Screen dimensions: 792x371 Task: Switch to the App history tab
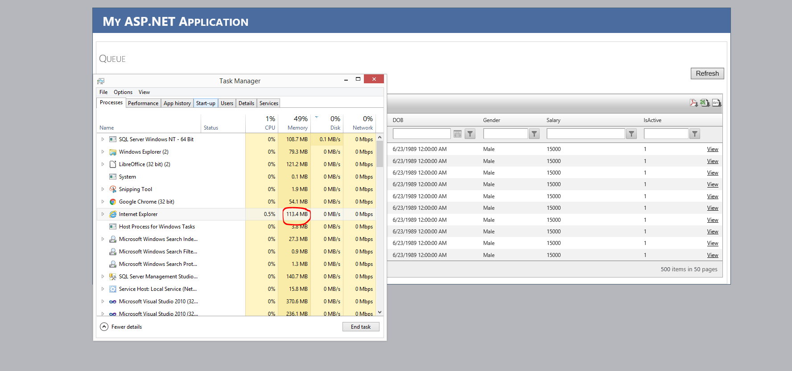pyautogui.click(x=177, y=103)
